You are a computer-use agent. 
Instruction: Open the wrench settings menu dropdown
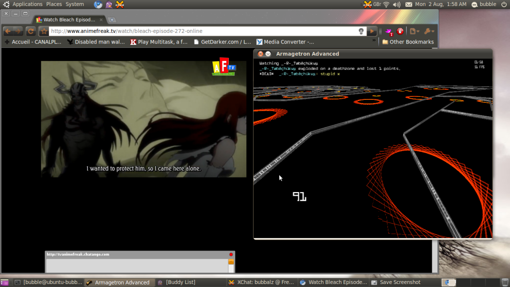429,31
